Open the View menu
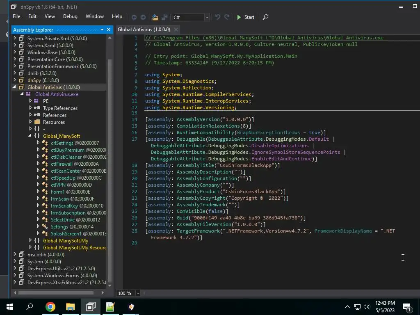420x315 pixels. [x=50, y=16]
